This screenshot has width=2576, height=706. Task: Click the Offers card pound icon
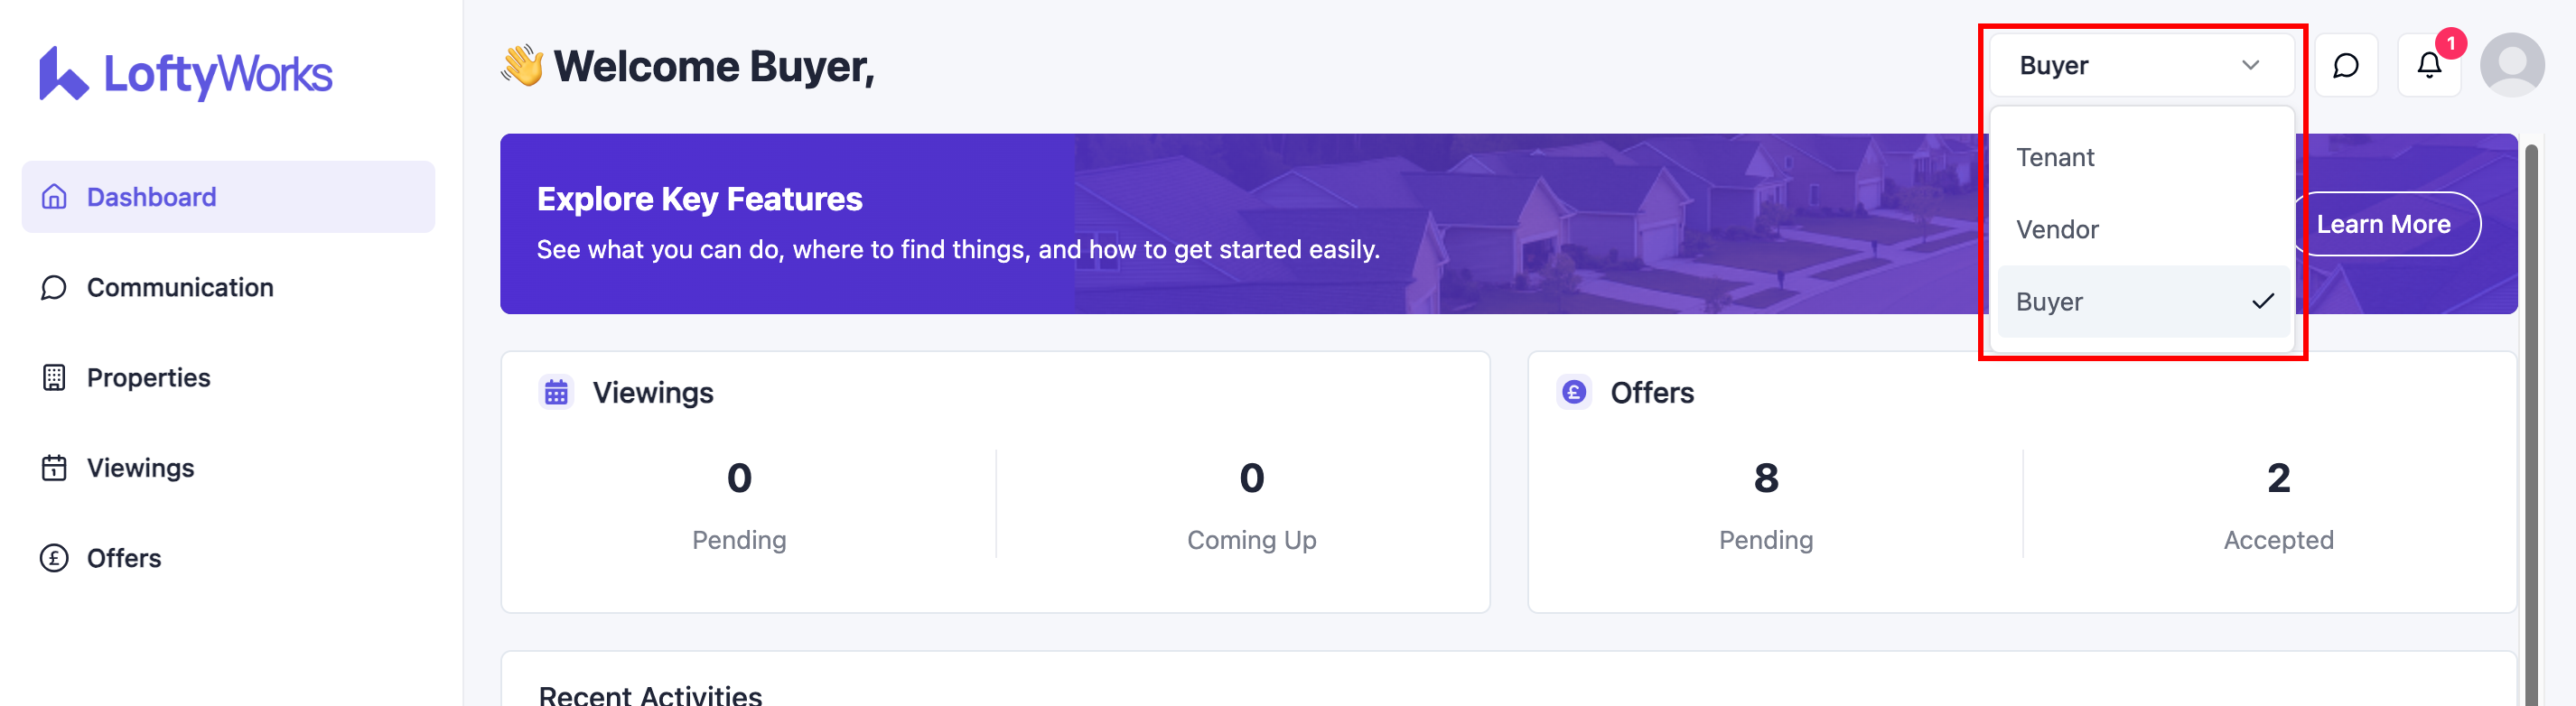pyautogui.click(x=1573, y=393)
